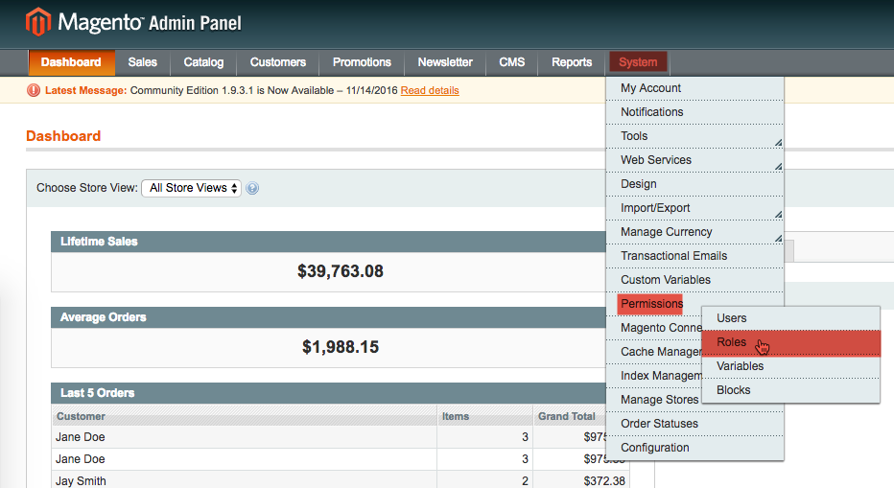
Task: Click the Read details link
Action: click(430, 90)
